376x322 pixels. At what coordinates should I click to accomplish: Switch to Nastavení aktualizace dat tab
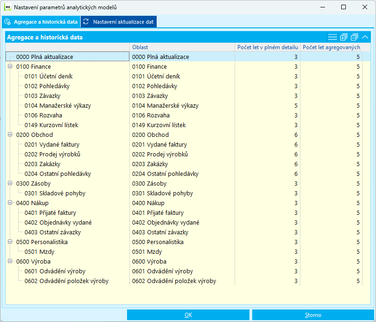pos(119,22)
